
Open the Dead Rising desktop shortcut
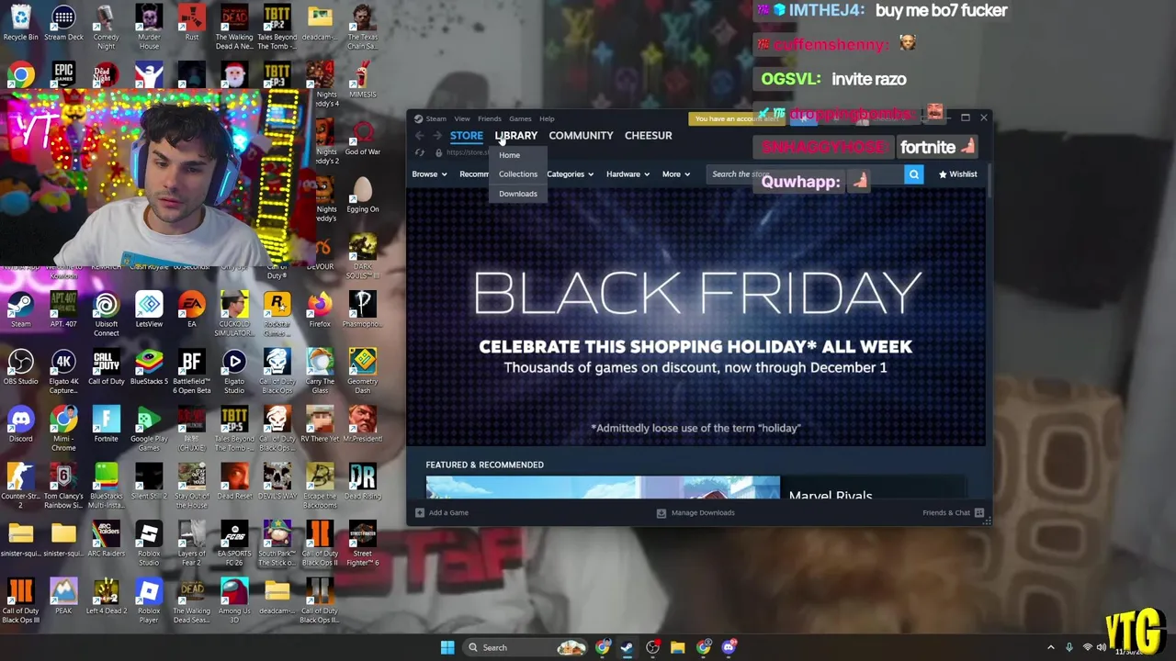[x=362, y=482]
